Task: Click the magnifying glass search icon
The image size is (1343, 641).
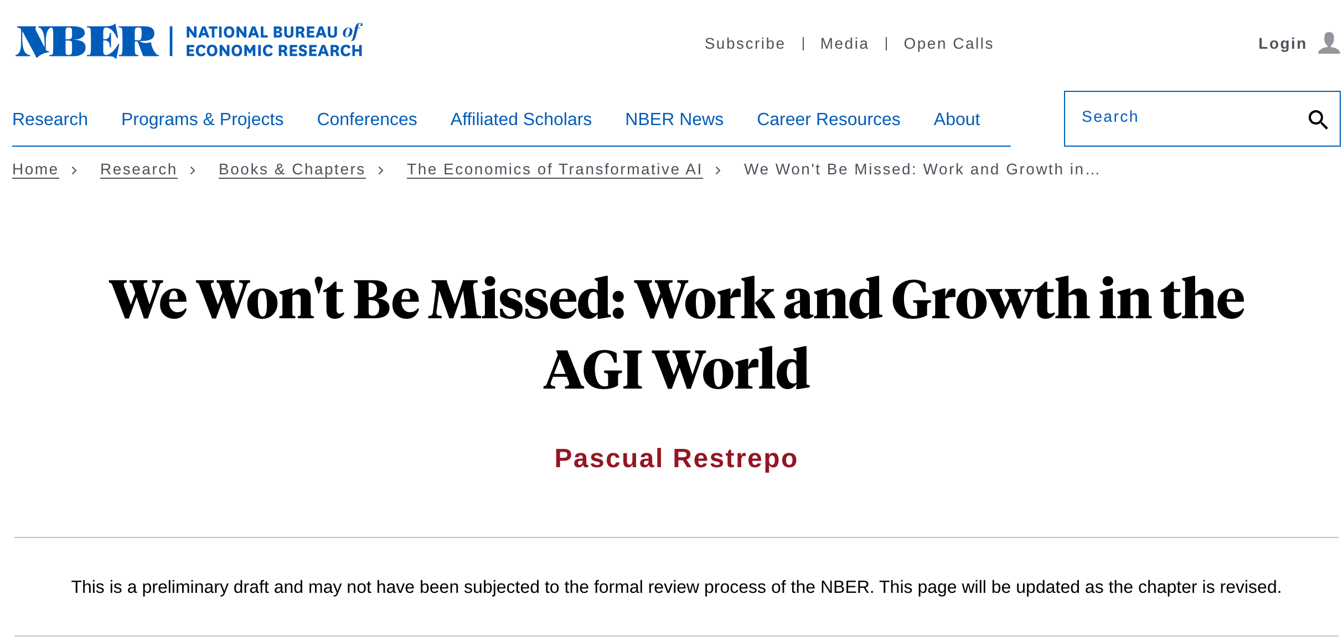Action: (x=1318, y=120)
